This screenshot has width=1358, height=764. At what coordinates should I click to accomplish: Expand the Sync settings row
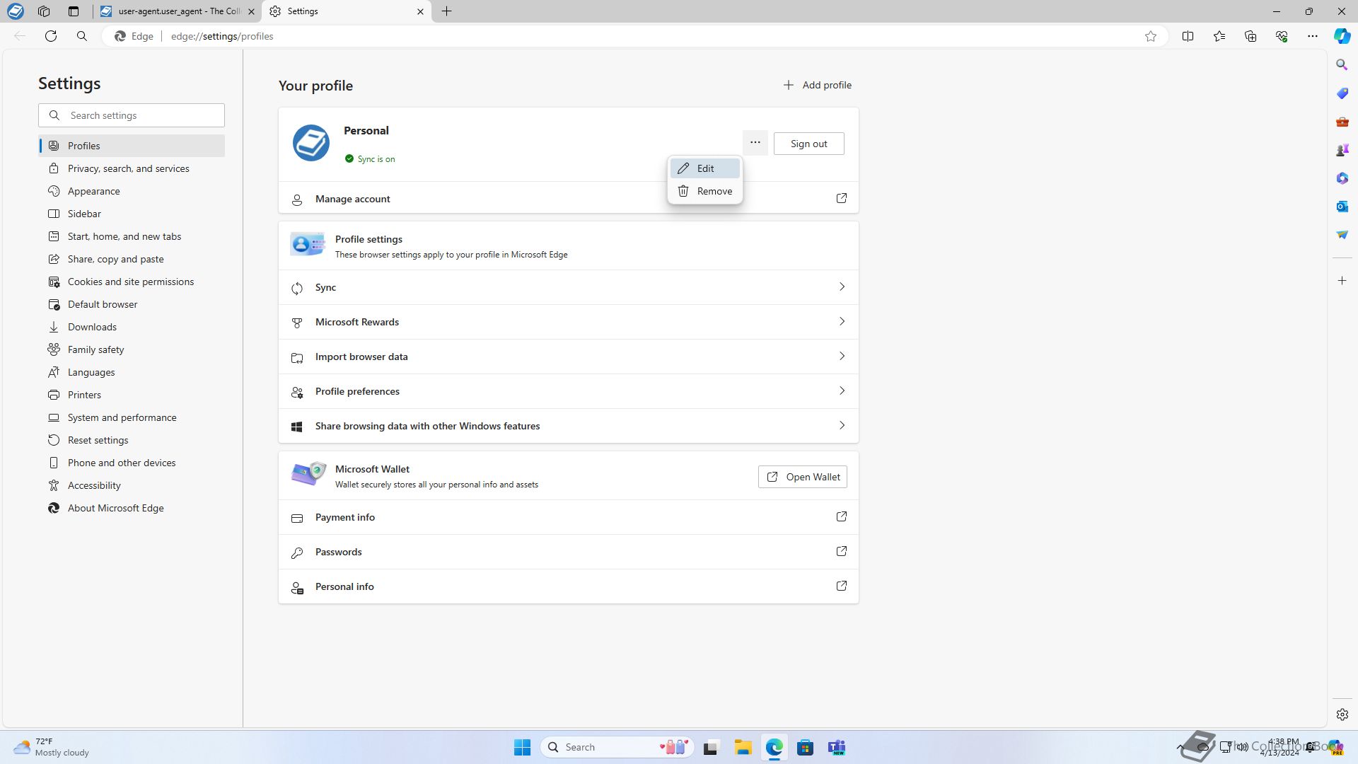pyautogui.click(x=569, y=287)
